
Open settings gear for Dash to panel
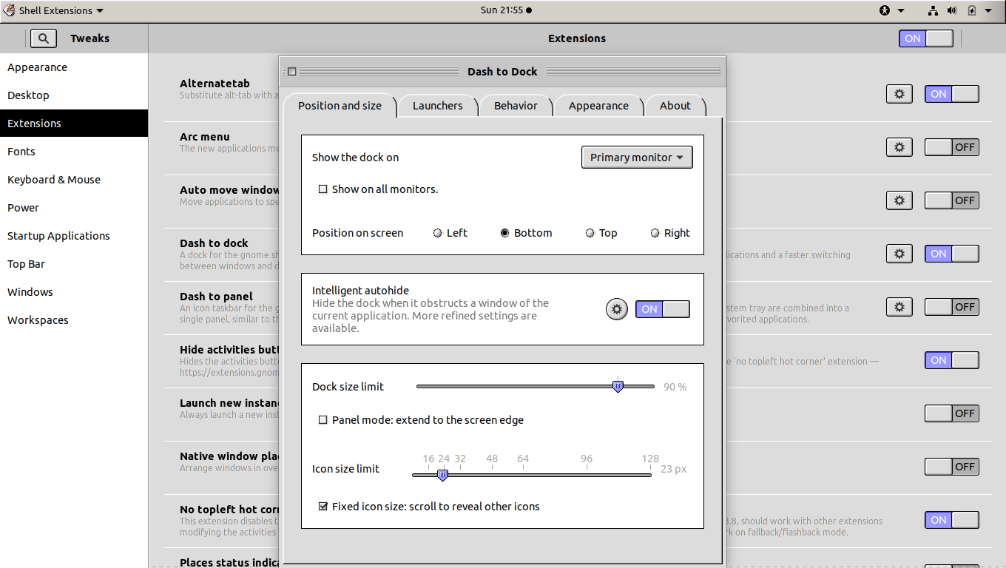pos(899,307)
